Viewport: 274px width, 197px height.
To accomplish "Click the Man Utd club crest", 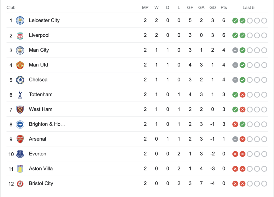I will [x=20, y=65].
